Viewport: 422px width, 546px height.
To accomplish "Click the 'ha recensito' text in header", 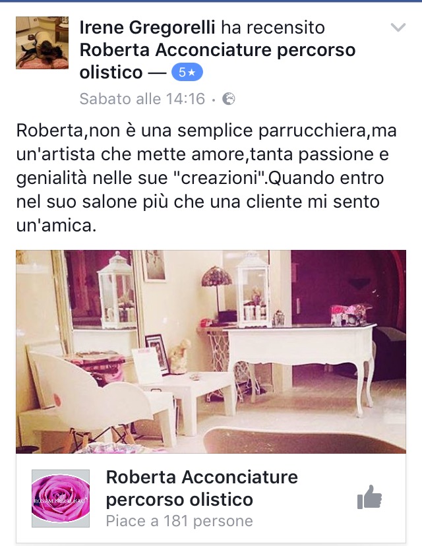I will (x=272, y=28).
